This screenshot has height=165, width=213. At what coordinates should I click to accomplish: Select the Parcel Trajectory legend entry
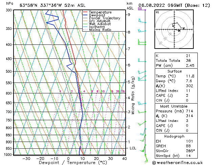point(104,18)
